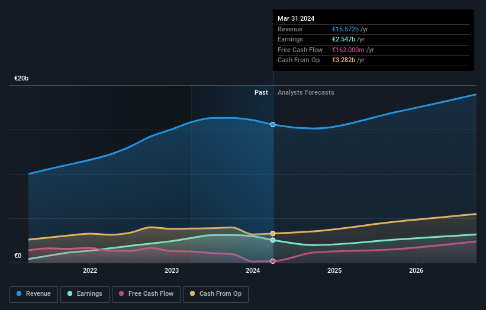
Task: Toggle the Cash From Op legend series
Action: [x=215, y=294]
